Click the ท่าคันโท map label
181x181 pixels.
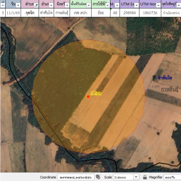tap(165, 78)
